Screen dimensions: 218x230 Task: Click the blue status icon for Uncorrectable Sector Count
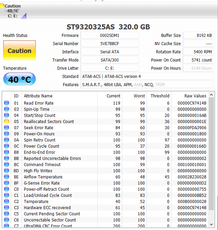tap(6, 220)
